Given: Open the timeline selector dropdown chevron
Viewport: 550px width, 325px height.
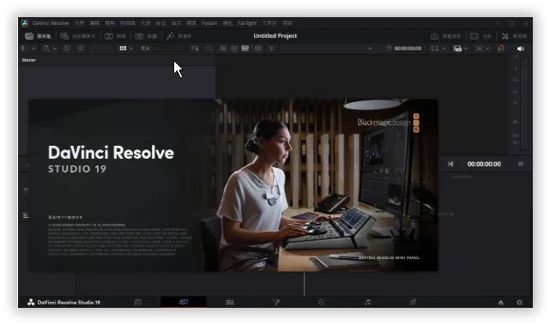Looking at the screenshot, I should tap(370, 49).
